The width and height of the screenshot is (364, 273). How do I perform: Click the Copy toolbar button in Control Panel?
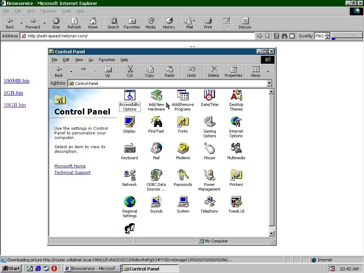(150, 71)
